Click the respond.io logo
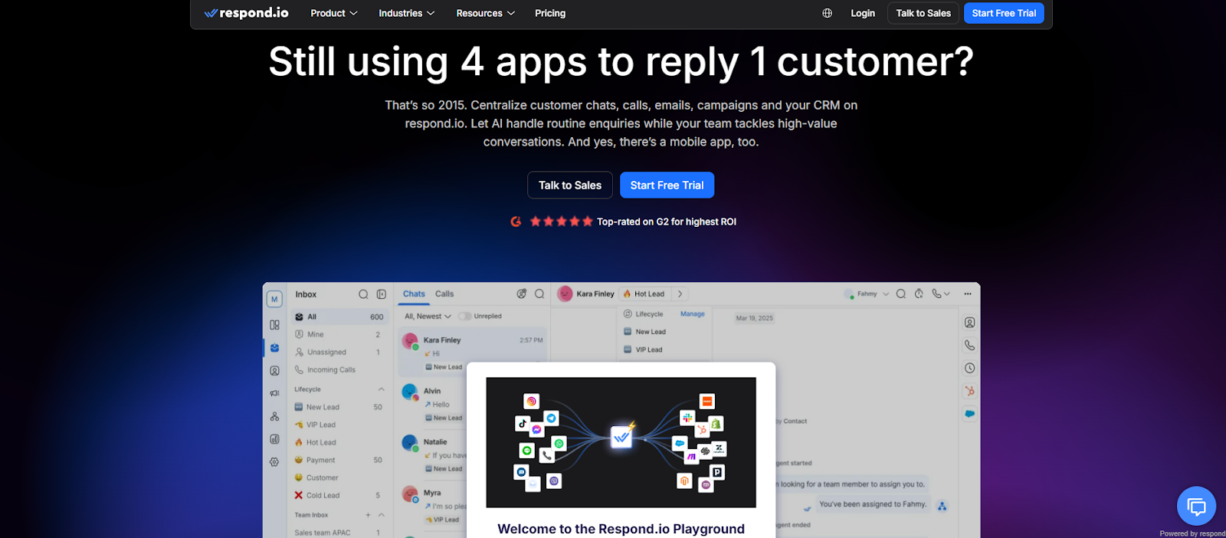The height and width of the screenshot is (538, 1226). tap(246, 13)
